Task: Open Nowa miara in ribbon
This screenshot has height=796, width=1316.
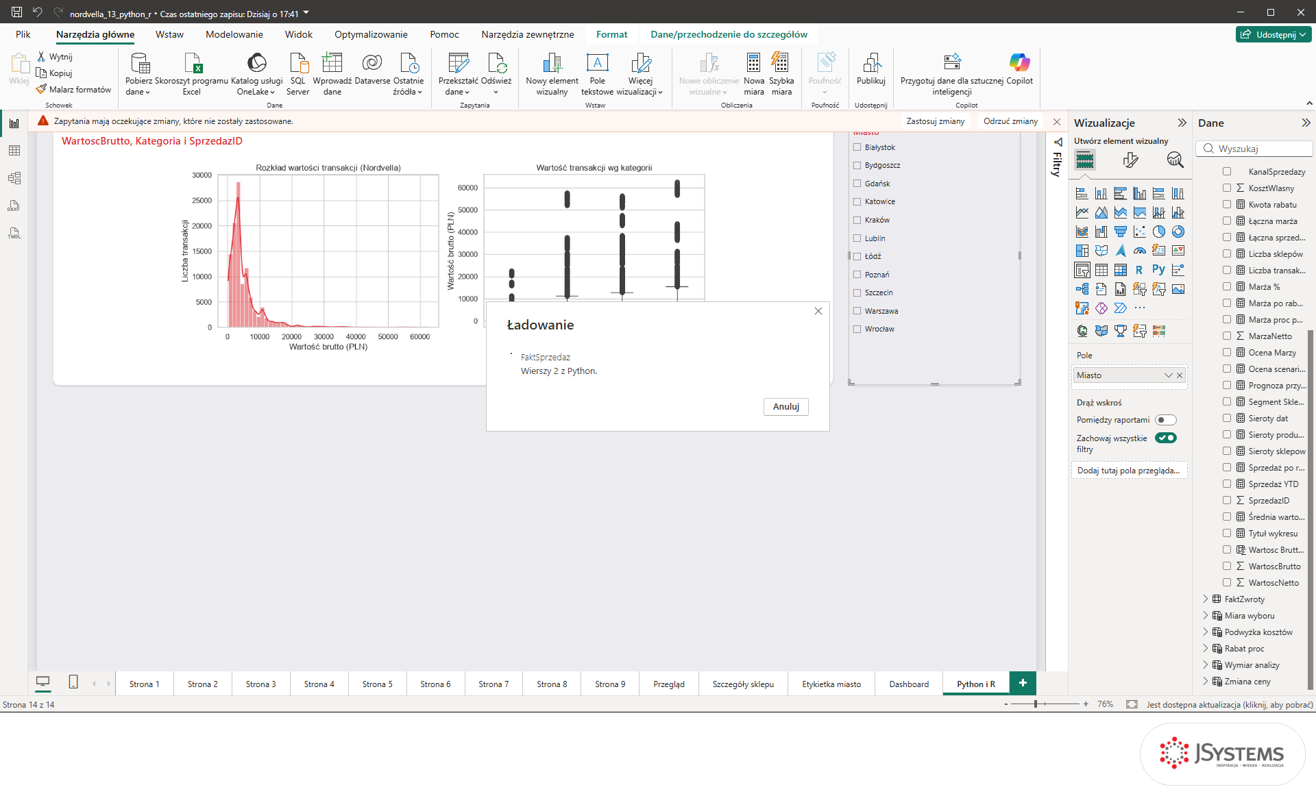Action: [754, 74]
